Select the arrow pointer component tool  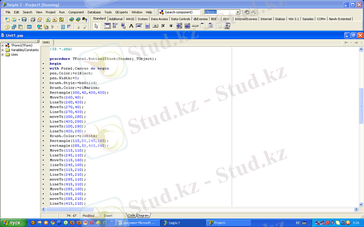(96, 26)
